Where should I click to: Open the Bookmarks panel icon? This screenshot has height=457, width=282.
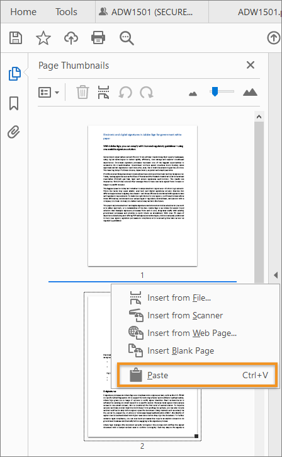pyautogui.click(x=14, y=103)
